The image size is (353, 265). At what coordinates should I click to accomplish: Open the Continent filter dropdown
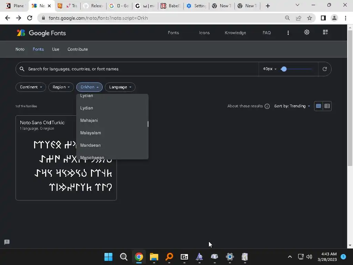pos(31,87)
